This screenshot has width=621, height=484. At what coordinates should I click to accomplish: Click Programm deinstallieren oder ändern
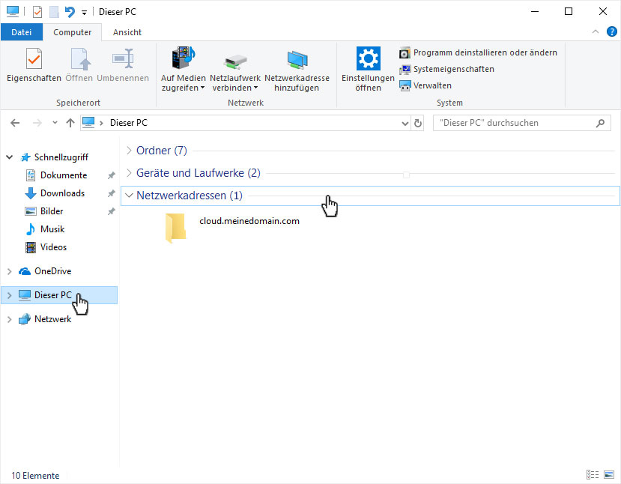[478, 52]
